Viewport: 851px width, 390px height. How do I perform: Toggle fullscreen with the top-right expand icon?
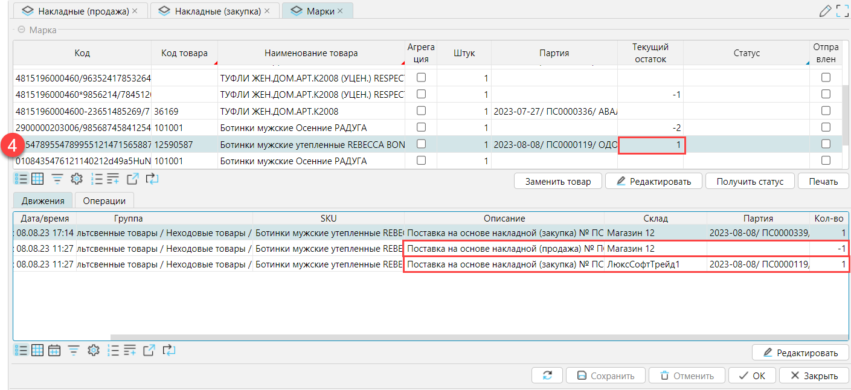(842, 11)
